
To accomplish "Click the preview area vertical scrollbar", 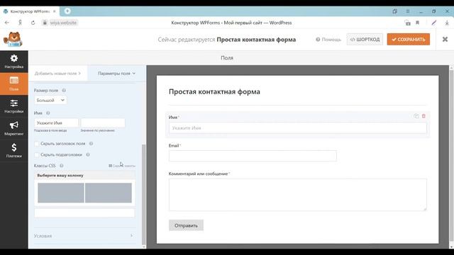I will (451, 157).
